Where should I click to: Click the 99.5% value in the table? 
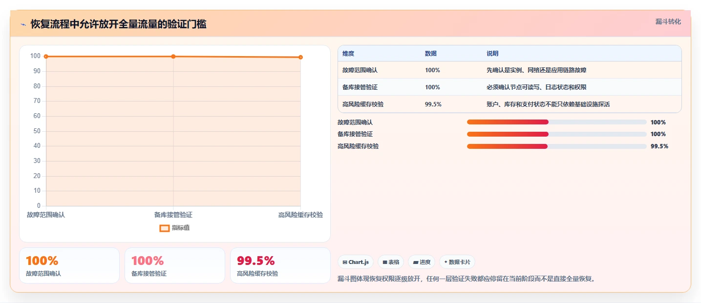[x=433, y=104]
